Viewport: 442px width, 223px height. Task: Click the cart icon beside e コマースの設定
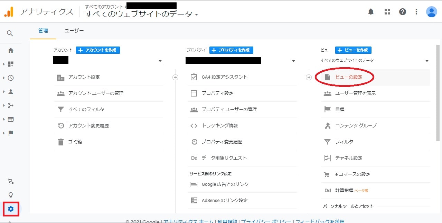coord(327,174)
